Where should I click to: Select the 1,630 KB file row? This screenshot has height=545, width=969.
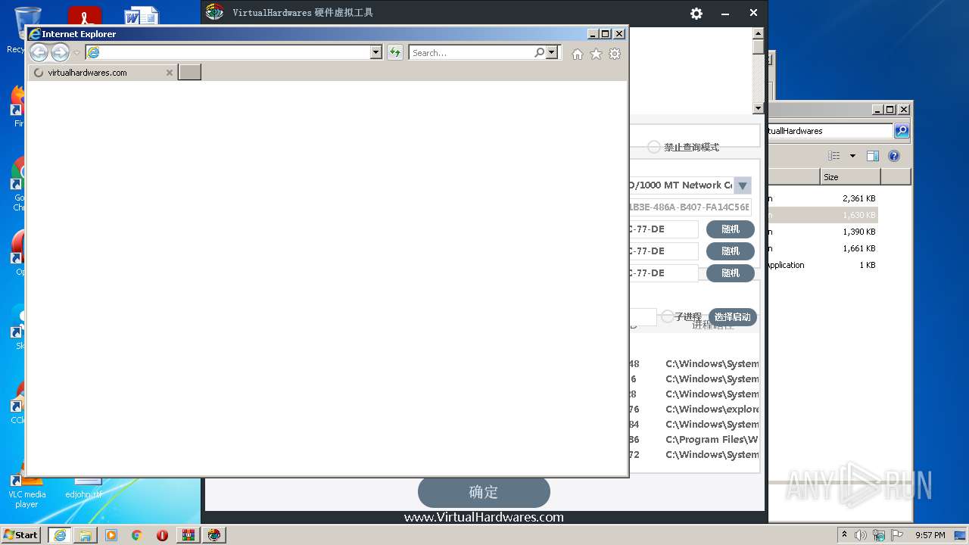click(822, 215)
